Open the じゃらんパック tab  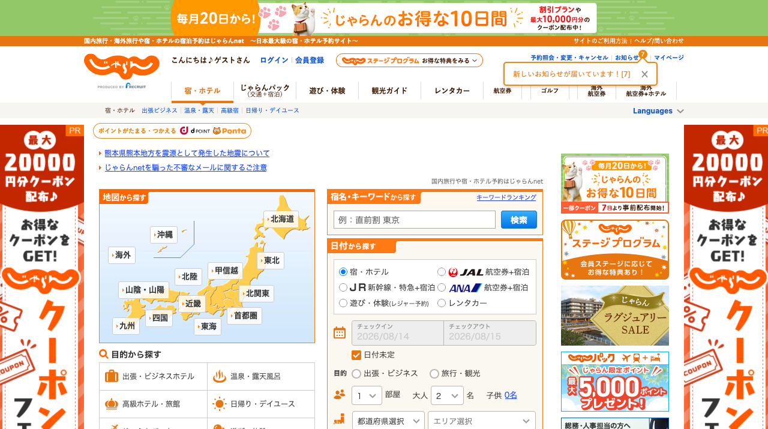(265, 91)
